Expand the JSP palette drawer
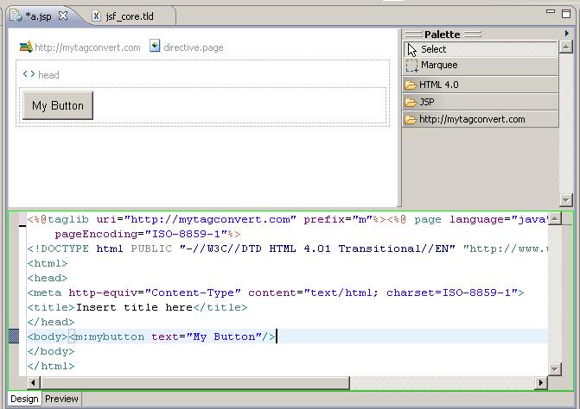Screen dimensions: 580x409 point(480,102)
